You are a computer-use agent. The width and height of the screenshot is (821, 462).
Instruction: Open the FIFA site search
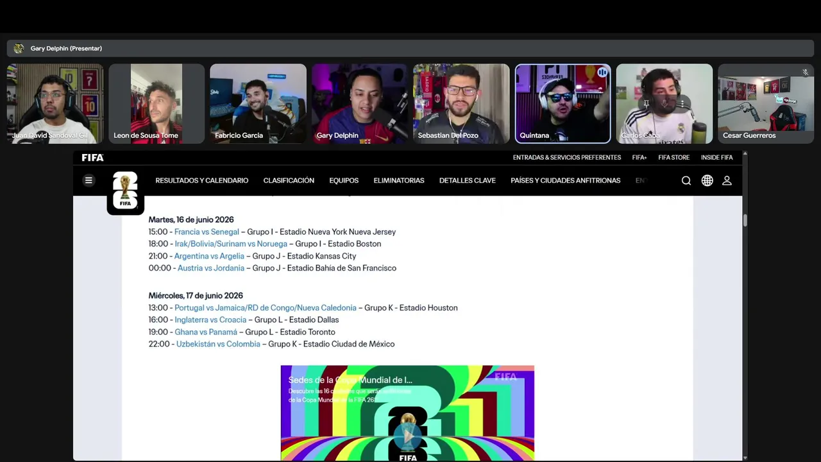[686, 181]
